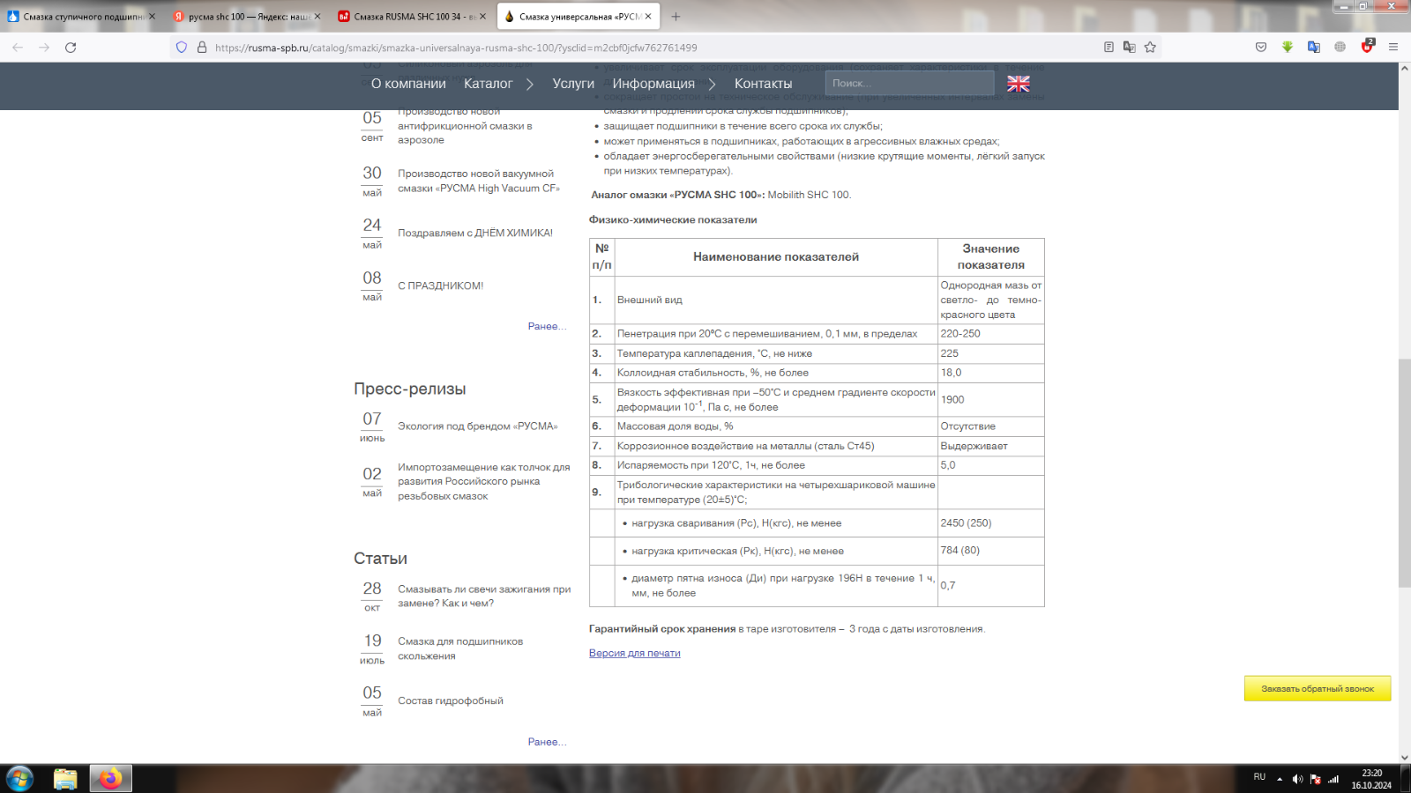Click 'Температура каплепадения' table row text
Viewport: 1411px width, 793px height.
(714, 353)
